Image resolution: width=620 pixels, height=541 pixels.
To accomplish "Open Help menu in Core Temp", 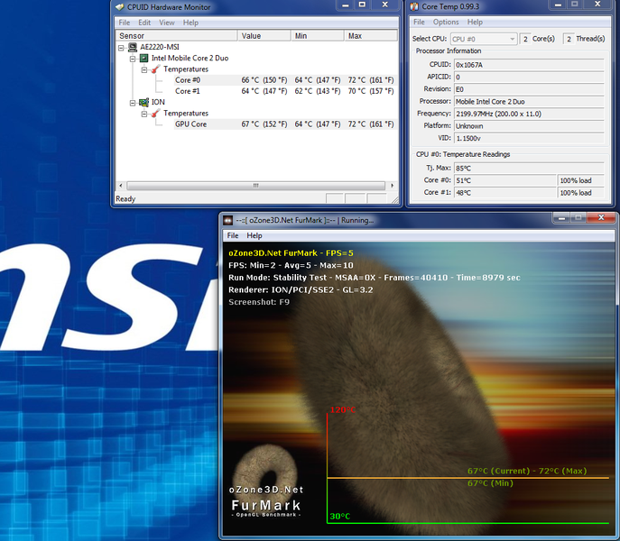I will tap(475, 23).
